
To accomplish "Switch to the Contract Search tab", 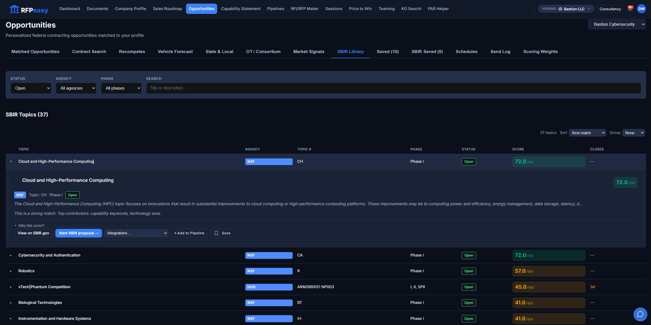I will point(89,52).
